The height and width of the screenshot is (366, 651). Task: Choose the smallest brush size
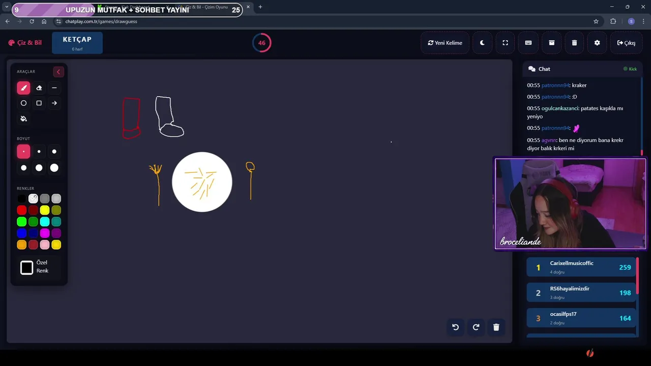tap(23, 151)
